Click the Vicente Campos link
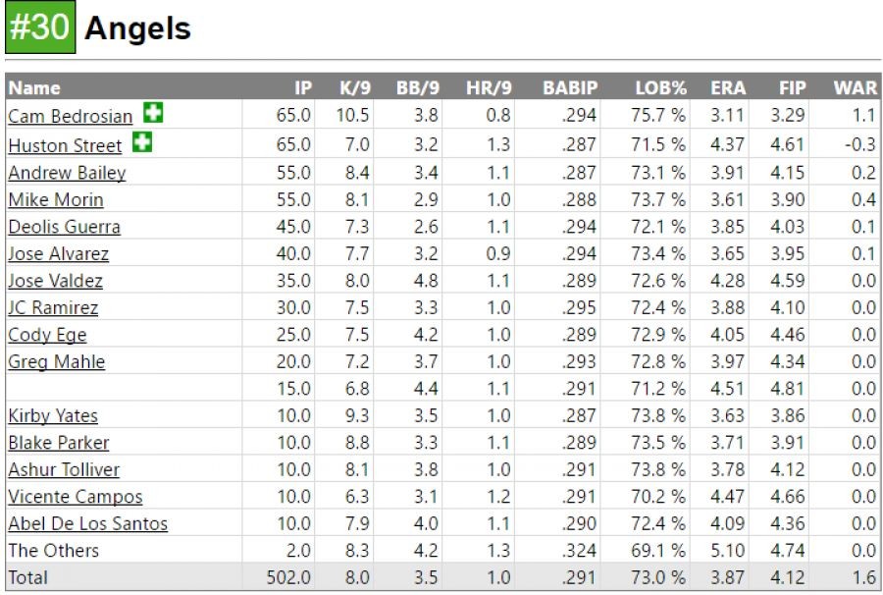The image size is (883, 595). coord(76,497)
